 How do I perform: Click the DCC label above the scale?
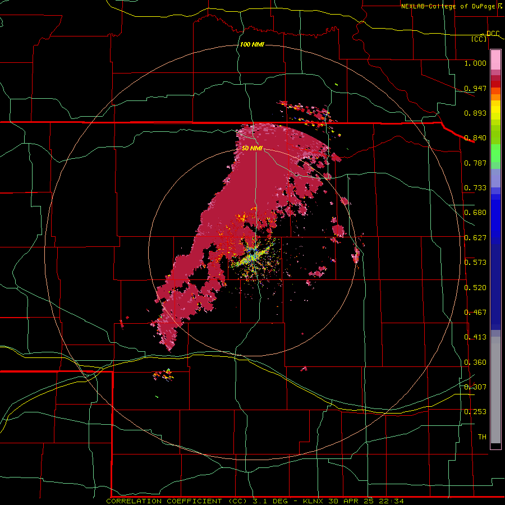click(493, 34)
